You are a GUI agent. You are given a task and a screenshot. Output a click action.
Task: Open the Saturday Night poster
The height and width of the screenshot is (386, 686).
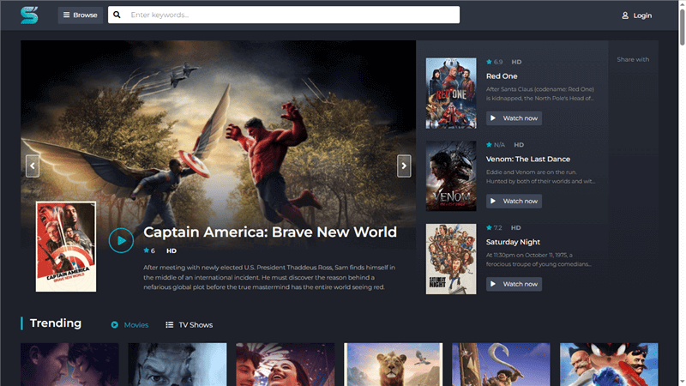(x=451, y=259)
